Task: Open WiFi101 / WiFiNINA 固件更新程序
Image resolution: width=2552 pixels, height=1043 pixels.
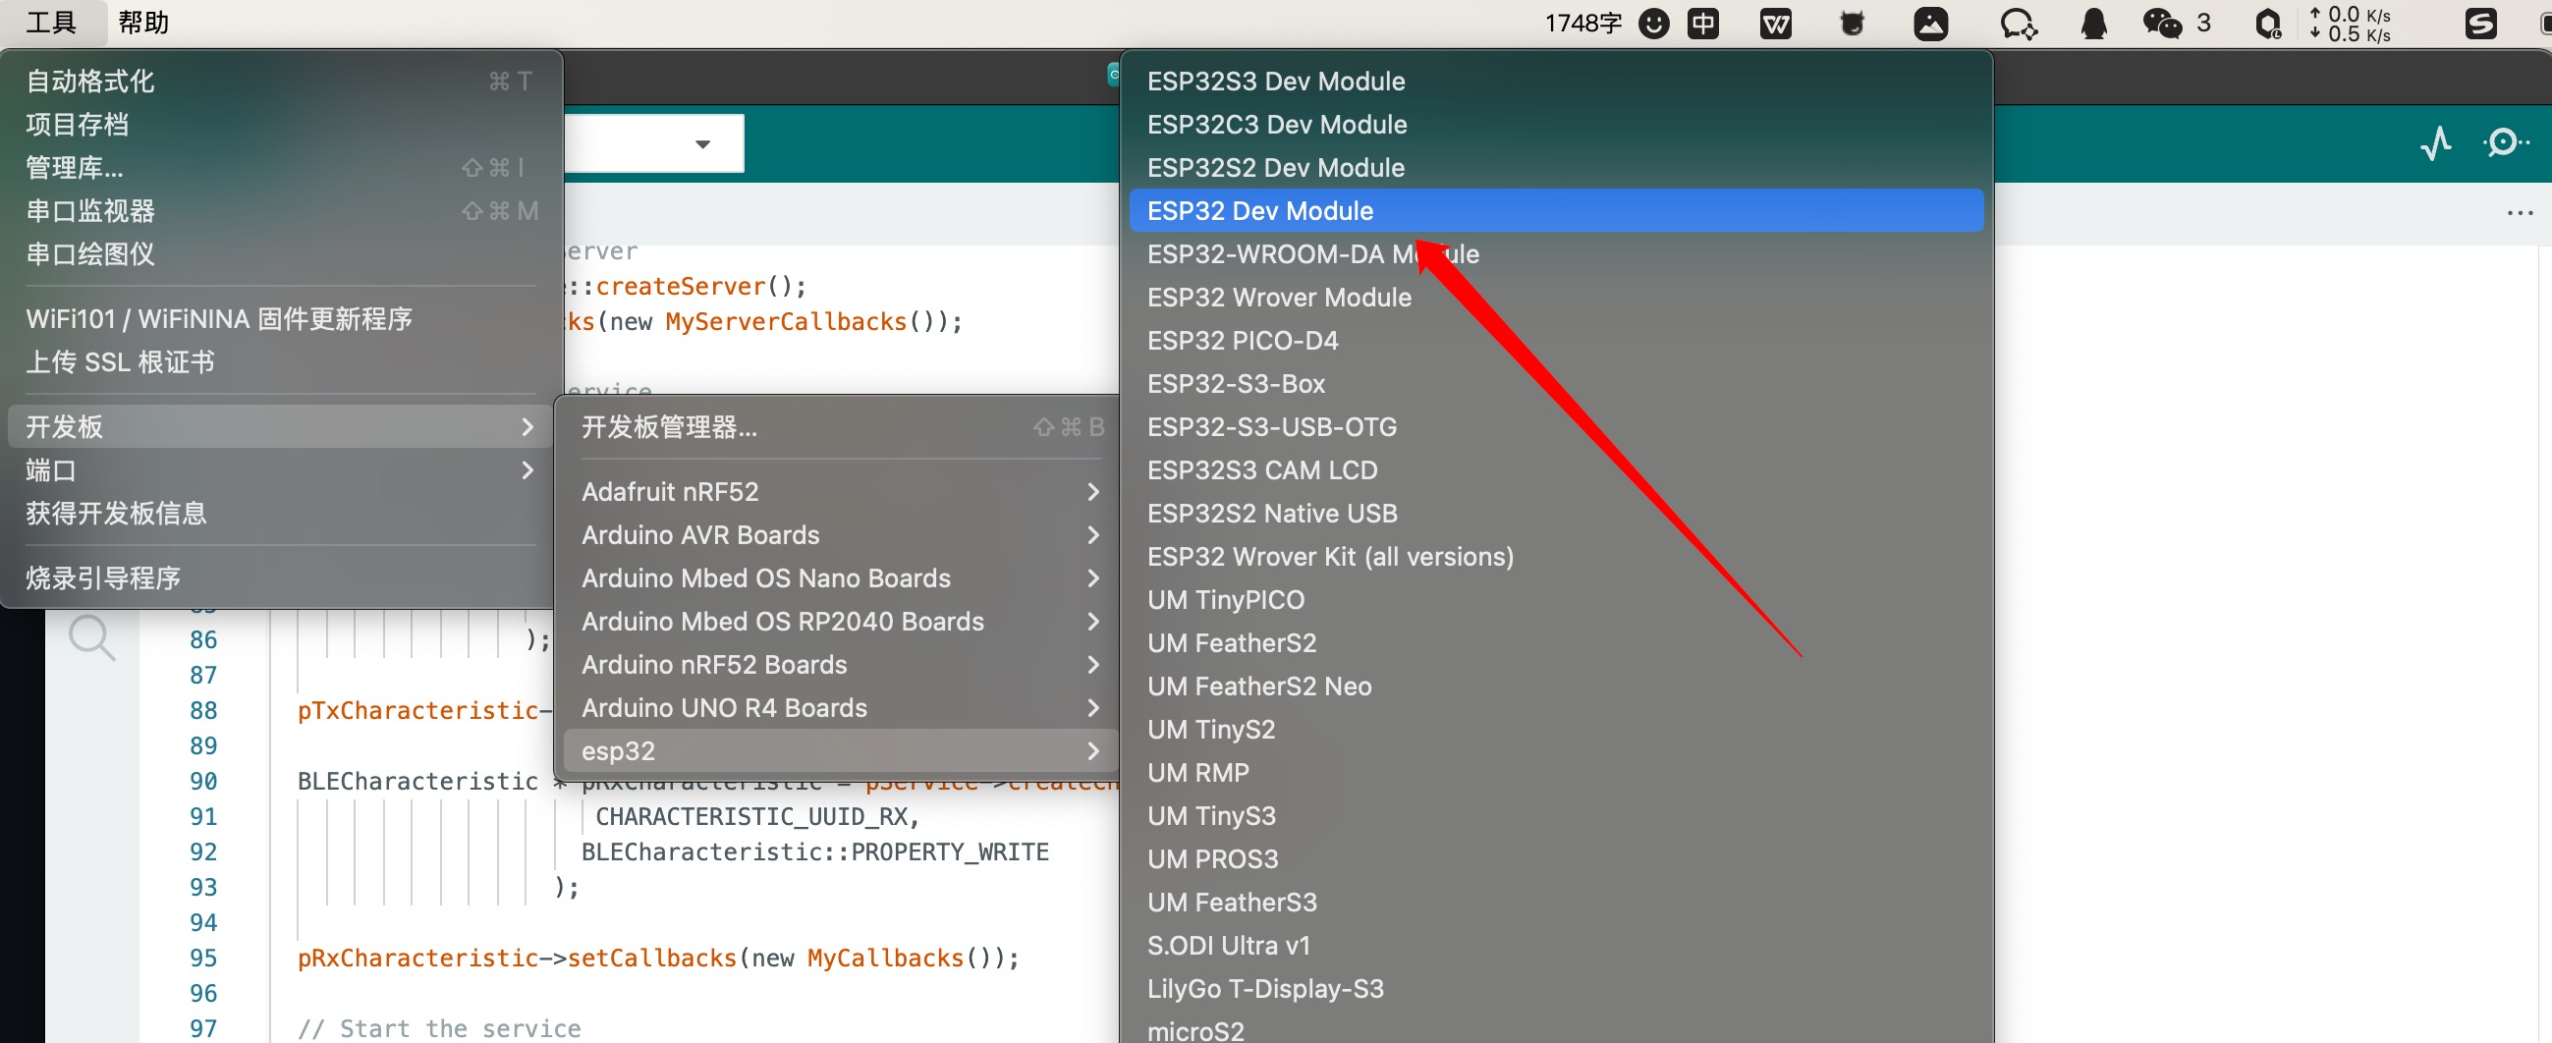Action: (x=280, y=319)
